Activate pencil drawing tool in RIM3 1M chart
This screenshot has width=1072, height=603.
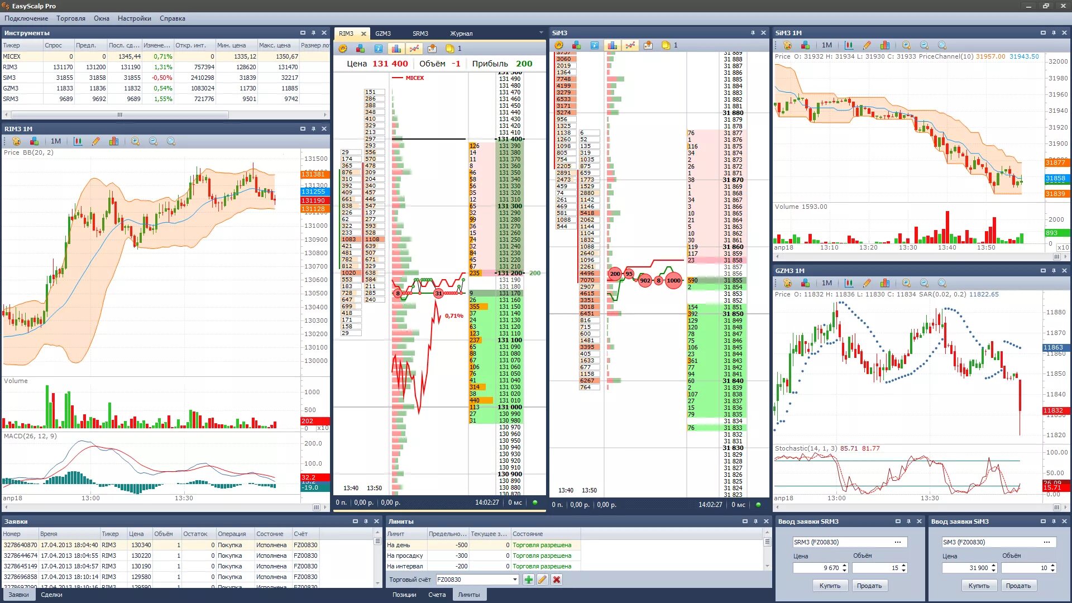coord(96,141)
